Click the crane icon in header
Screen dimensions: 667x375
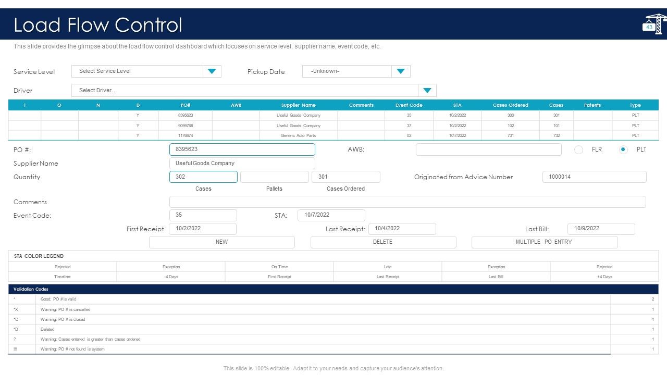654,24
